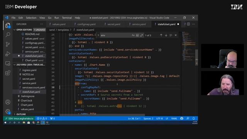Image resolution: width=247 pixels, height=139 pixels.
Task: Click UTF-8 encoding in status bar
Action: pos(159,119)
